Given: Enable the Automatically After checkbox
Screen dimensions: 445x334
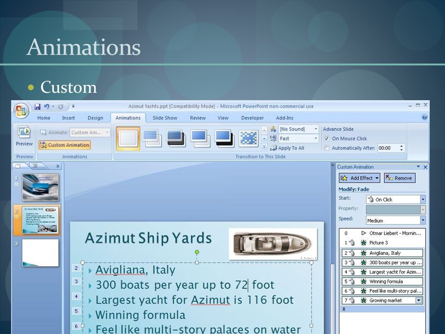Looking at the screenshot, I should pyautogui.click(x=327, y=148).
